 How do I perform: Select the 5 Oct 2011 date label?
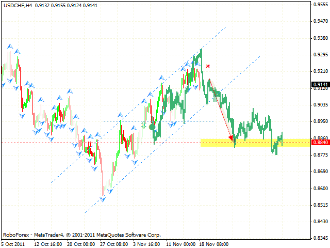click(12, 244)
